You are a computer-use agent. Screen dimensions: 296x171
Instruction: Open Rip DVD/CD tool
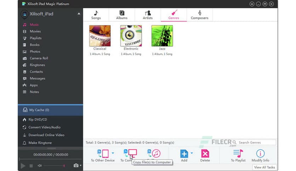click(x=38, y=119)
